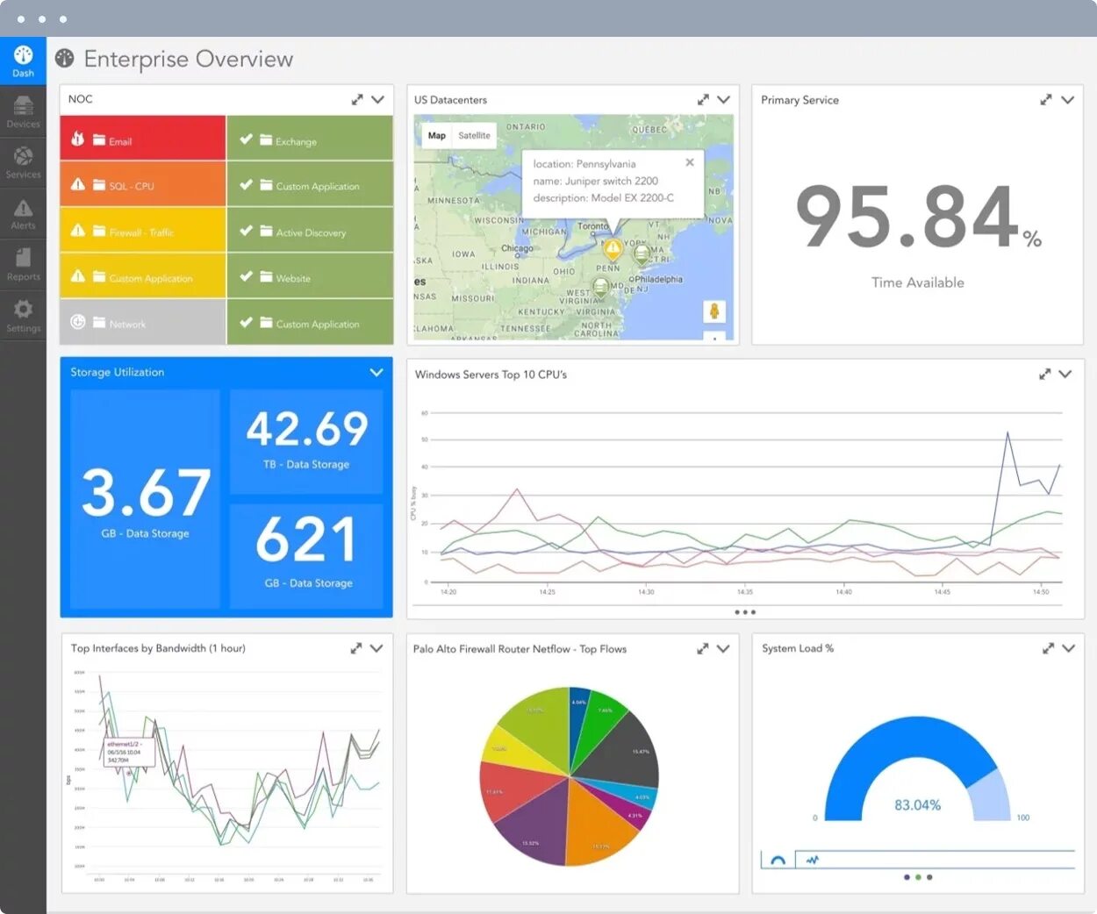Open the yellow Firewall - Traffic tile
This screenshot has width=1097, height=914.
click(x=143, y=230)
